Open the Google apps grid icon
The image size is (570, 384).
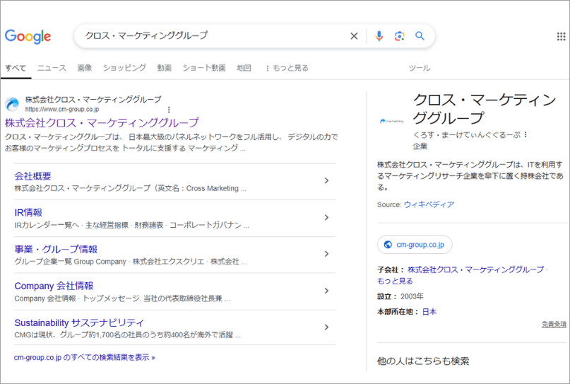[562, 36]
